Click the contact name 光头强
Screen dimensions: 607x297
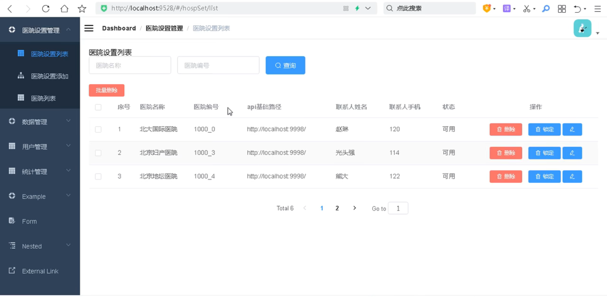(345, 153)
